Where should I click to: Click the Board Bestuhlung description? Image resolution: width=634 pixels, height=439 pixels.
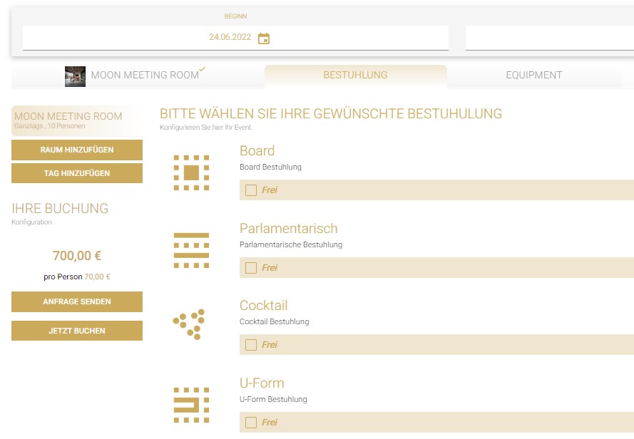(x=270, y=167)
